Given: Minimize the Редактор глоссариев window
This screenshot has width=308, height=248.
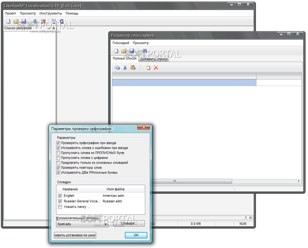Looking at the screenshot, I should point(281,34).
